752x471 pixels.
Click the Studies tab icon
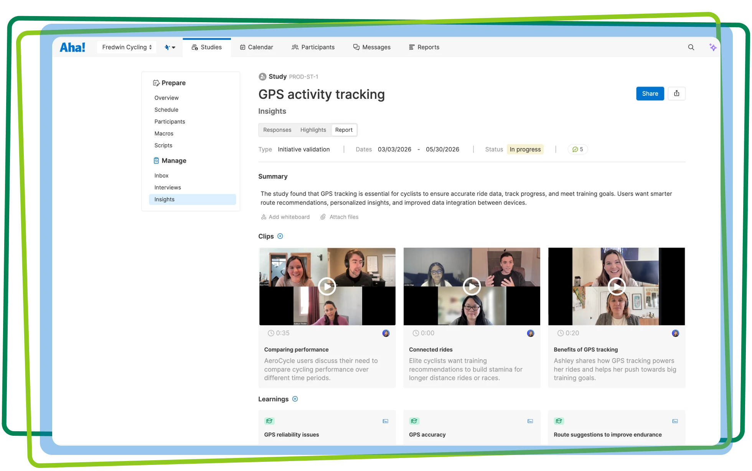pos(194,47)
